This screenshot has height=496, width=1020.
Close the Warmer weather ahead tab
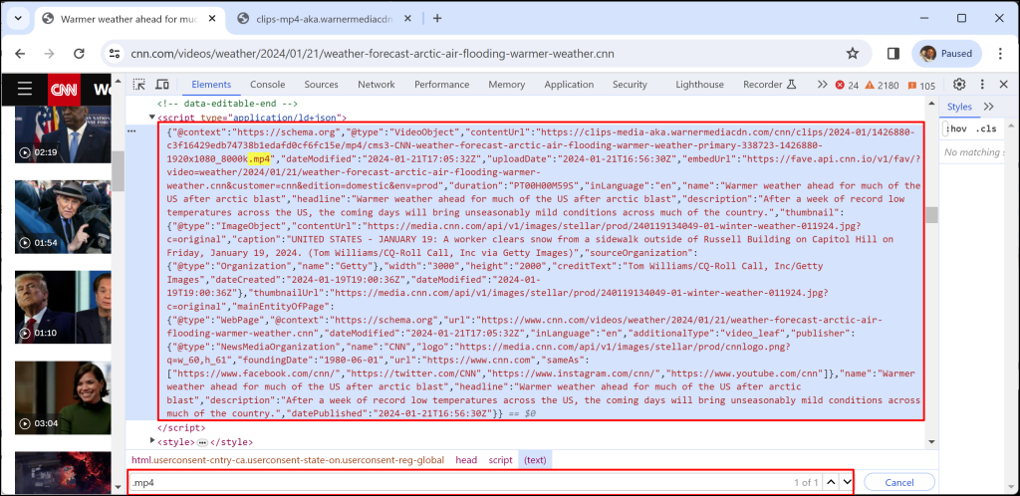[211, 19]
